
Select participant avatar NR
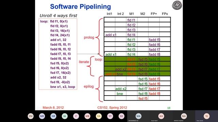point(53,116)
